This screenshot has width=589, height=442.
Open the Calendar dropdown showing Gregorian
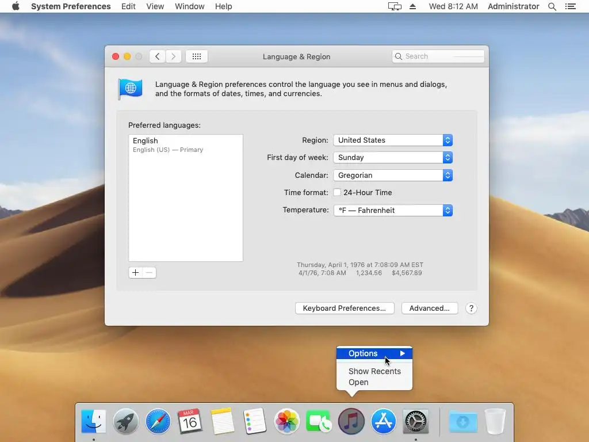pyautogui.click(x=393, y=175)
